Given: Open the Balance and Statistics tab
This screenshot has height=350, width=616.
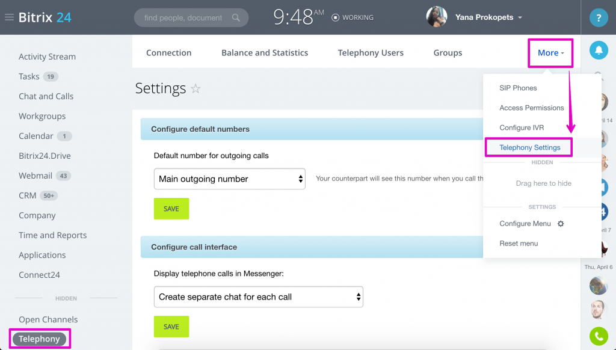Looking at the screenshot, I should click(x=265, y=53).
